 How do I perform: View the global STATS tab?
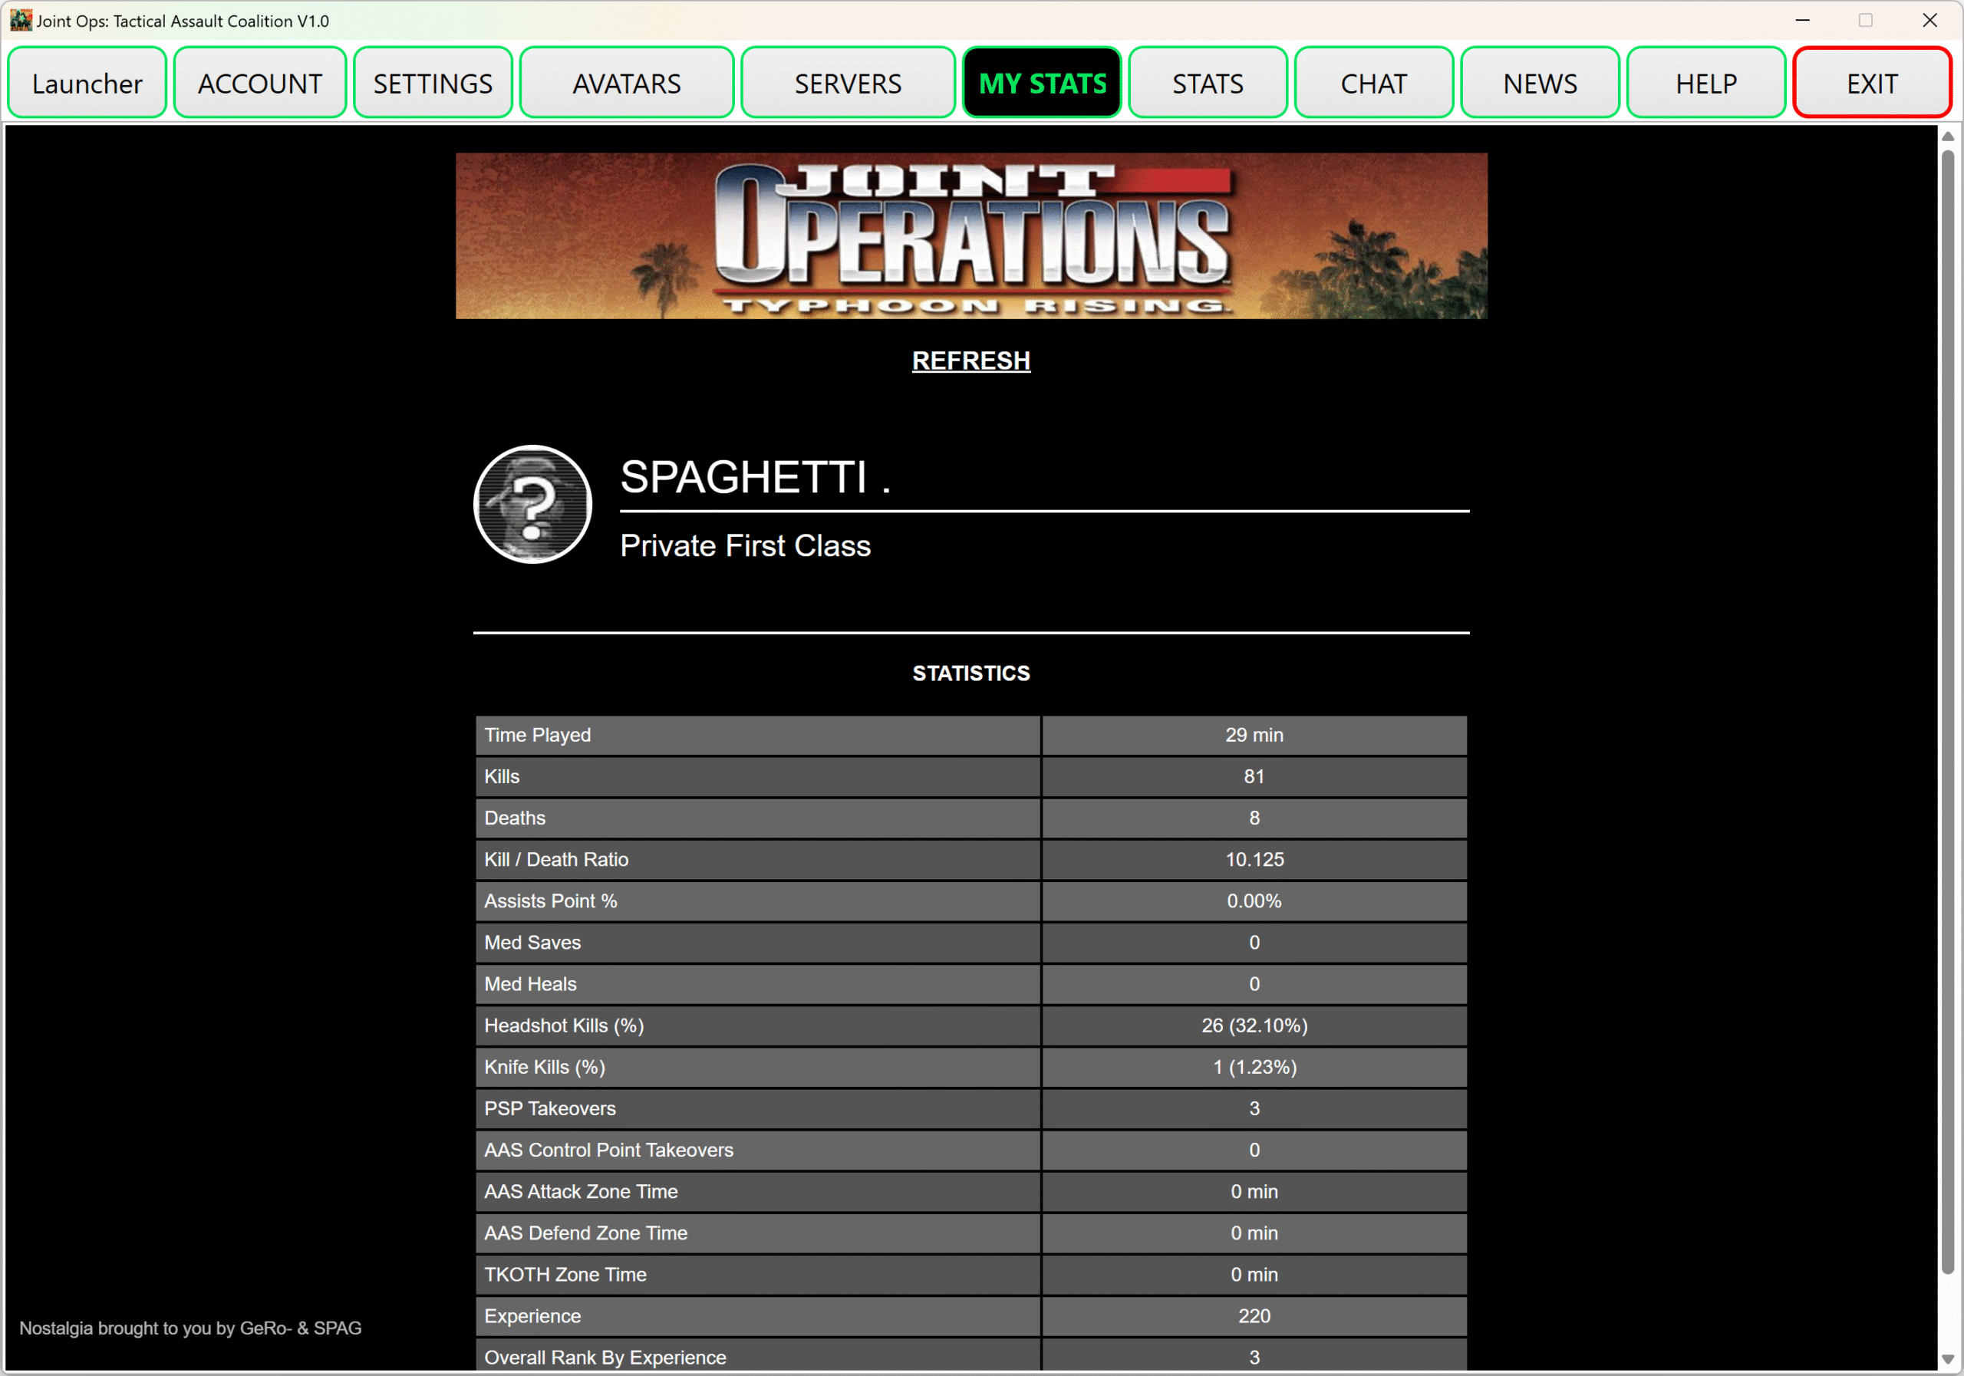[x=1207, y=83]
